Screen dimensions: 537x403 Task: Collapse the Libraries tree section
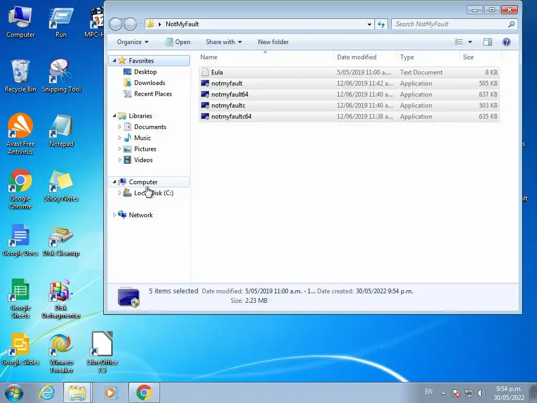[114, 116]
